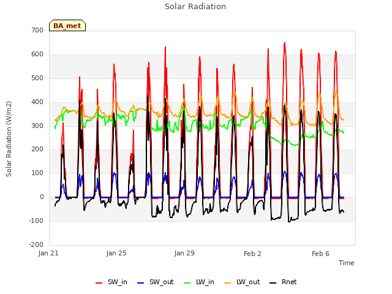Click the blue SW_out legend color marker

[x=141, y=283]
